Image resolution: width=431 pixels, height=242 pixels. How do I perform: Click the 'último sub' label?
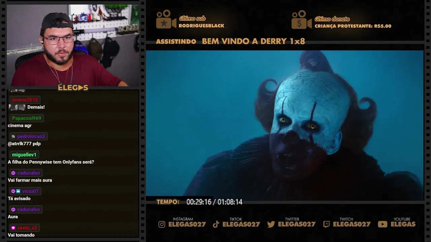pos(192,18)
